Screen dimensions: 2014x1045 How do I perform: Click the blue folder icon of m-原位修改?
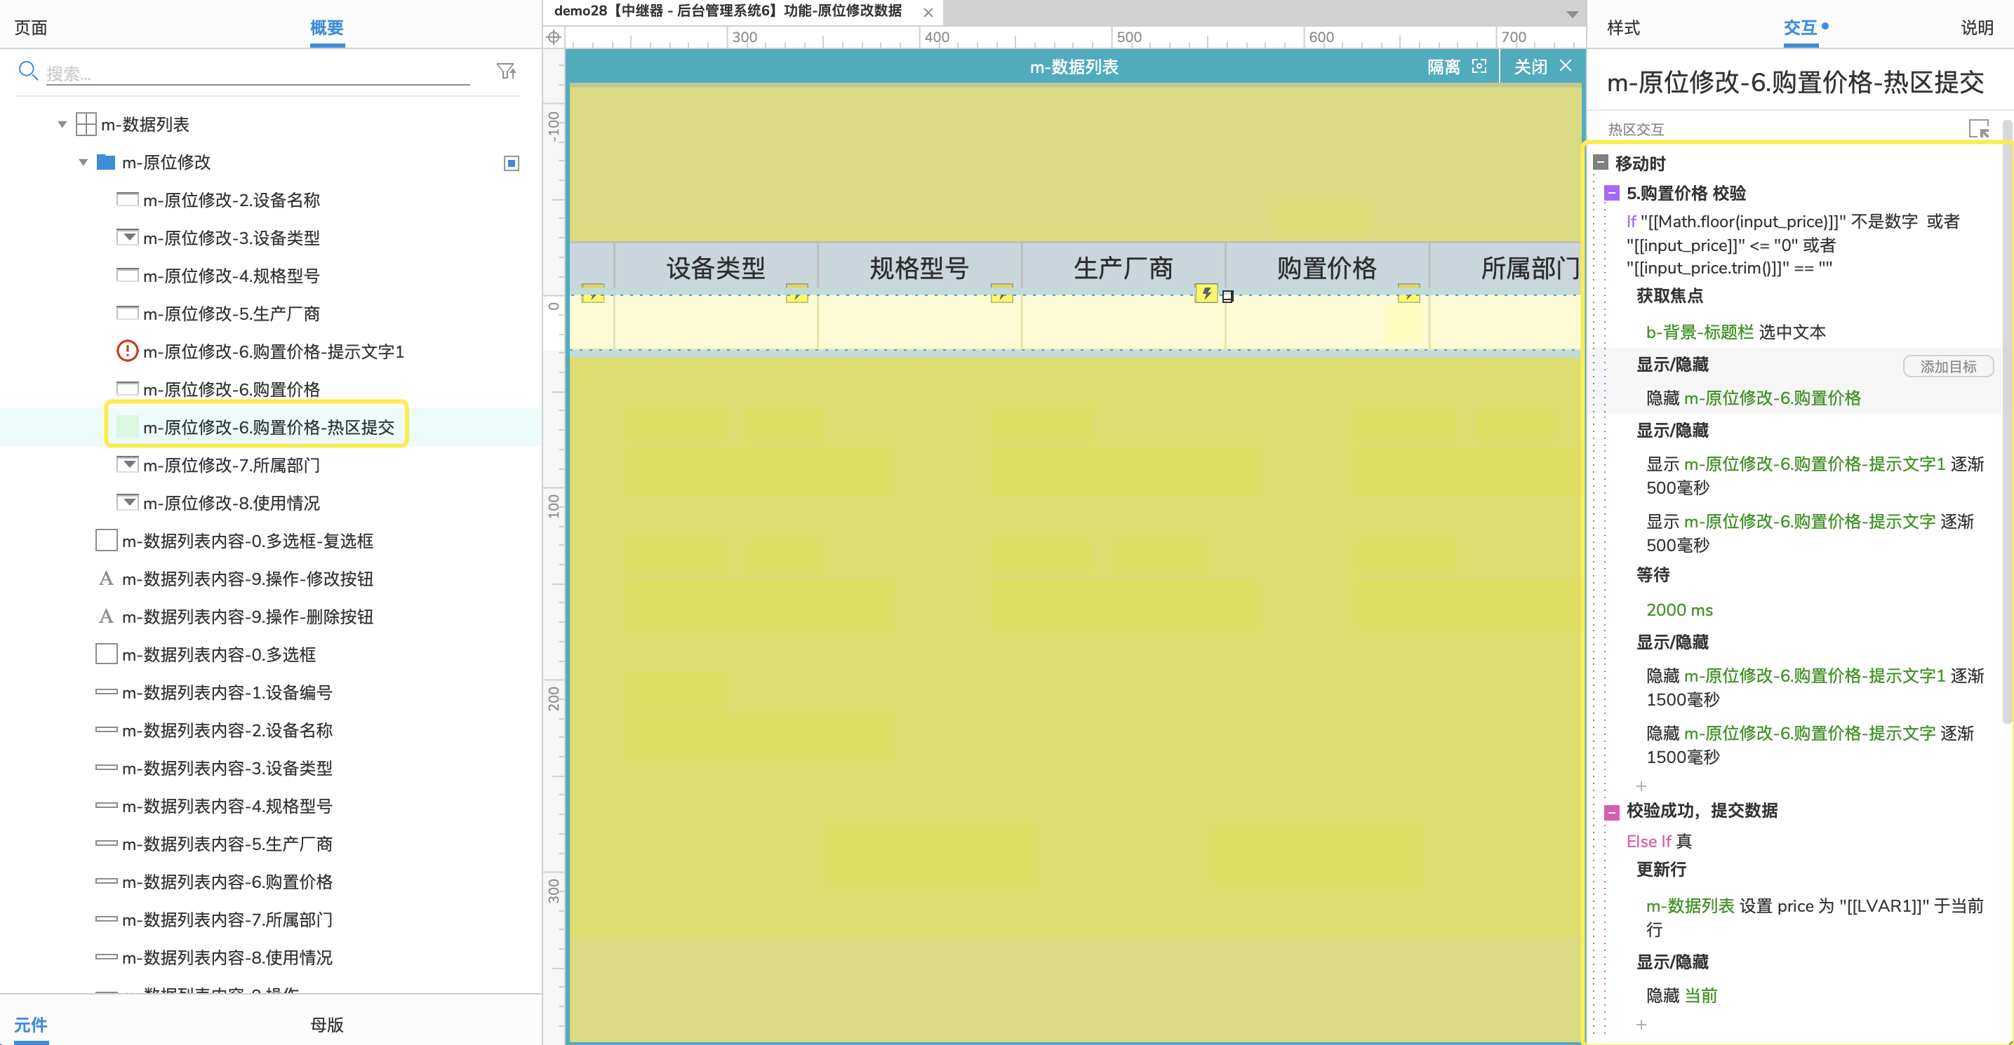pyautogui.click(x=107, y=162)
